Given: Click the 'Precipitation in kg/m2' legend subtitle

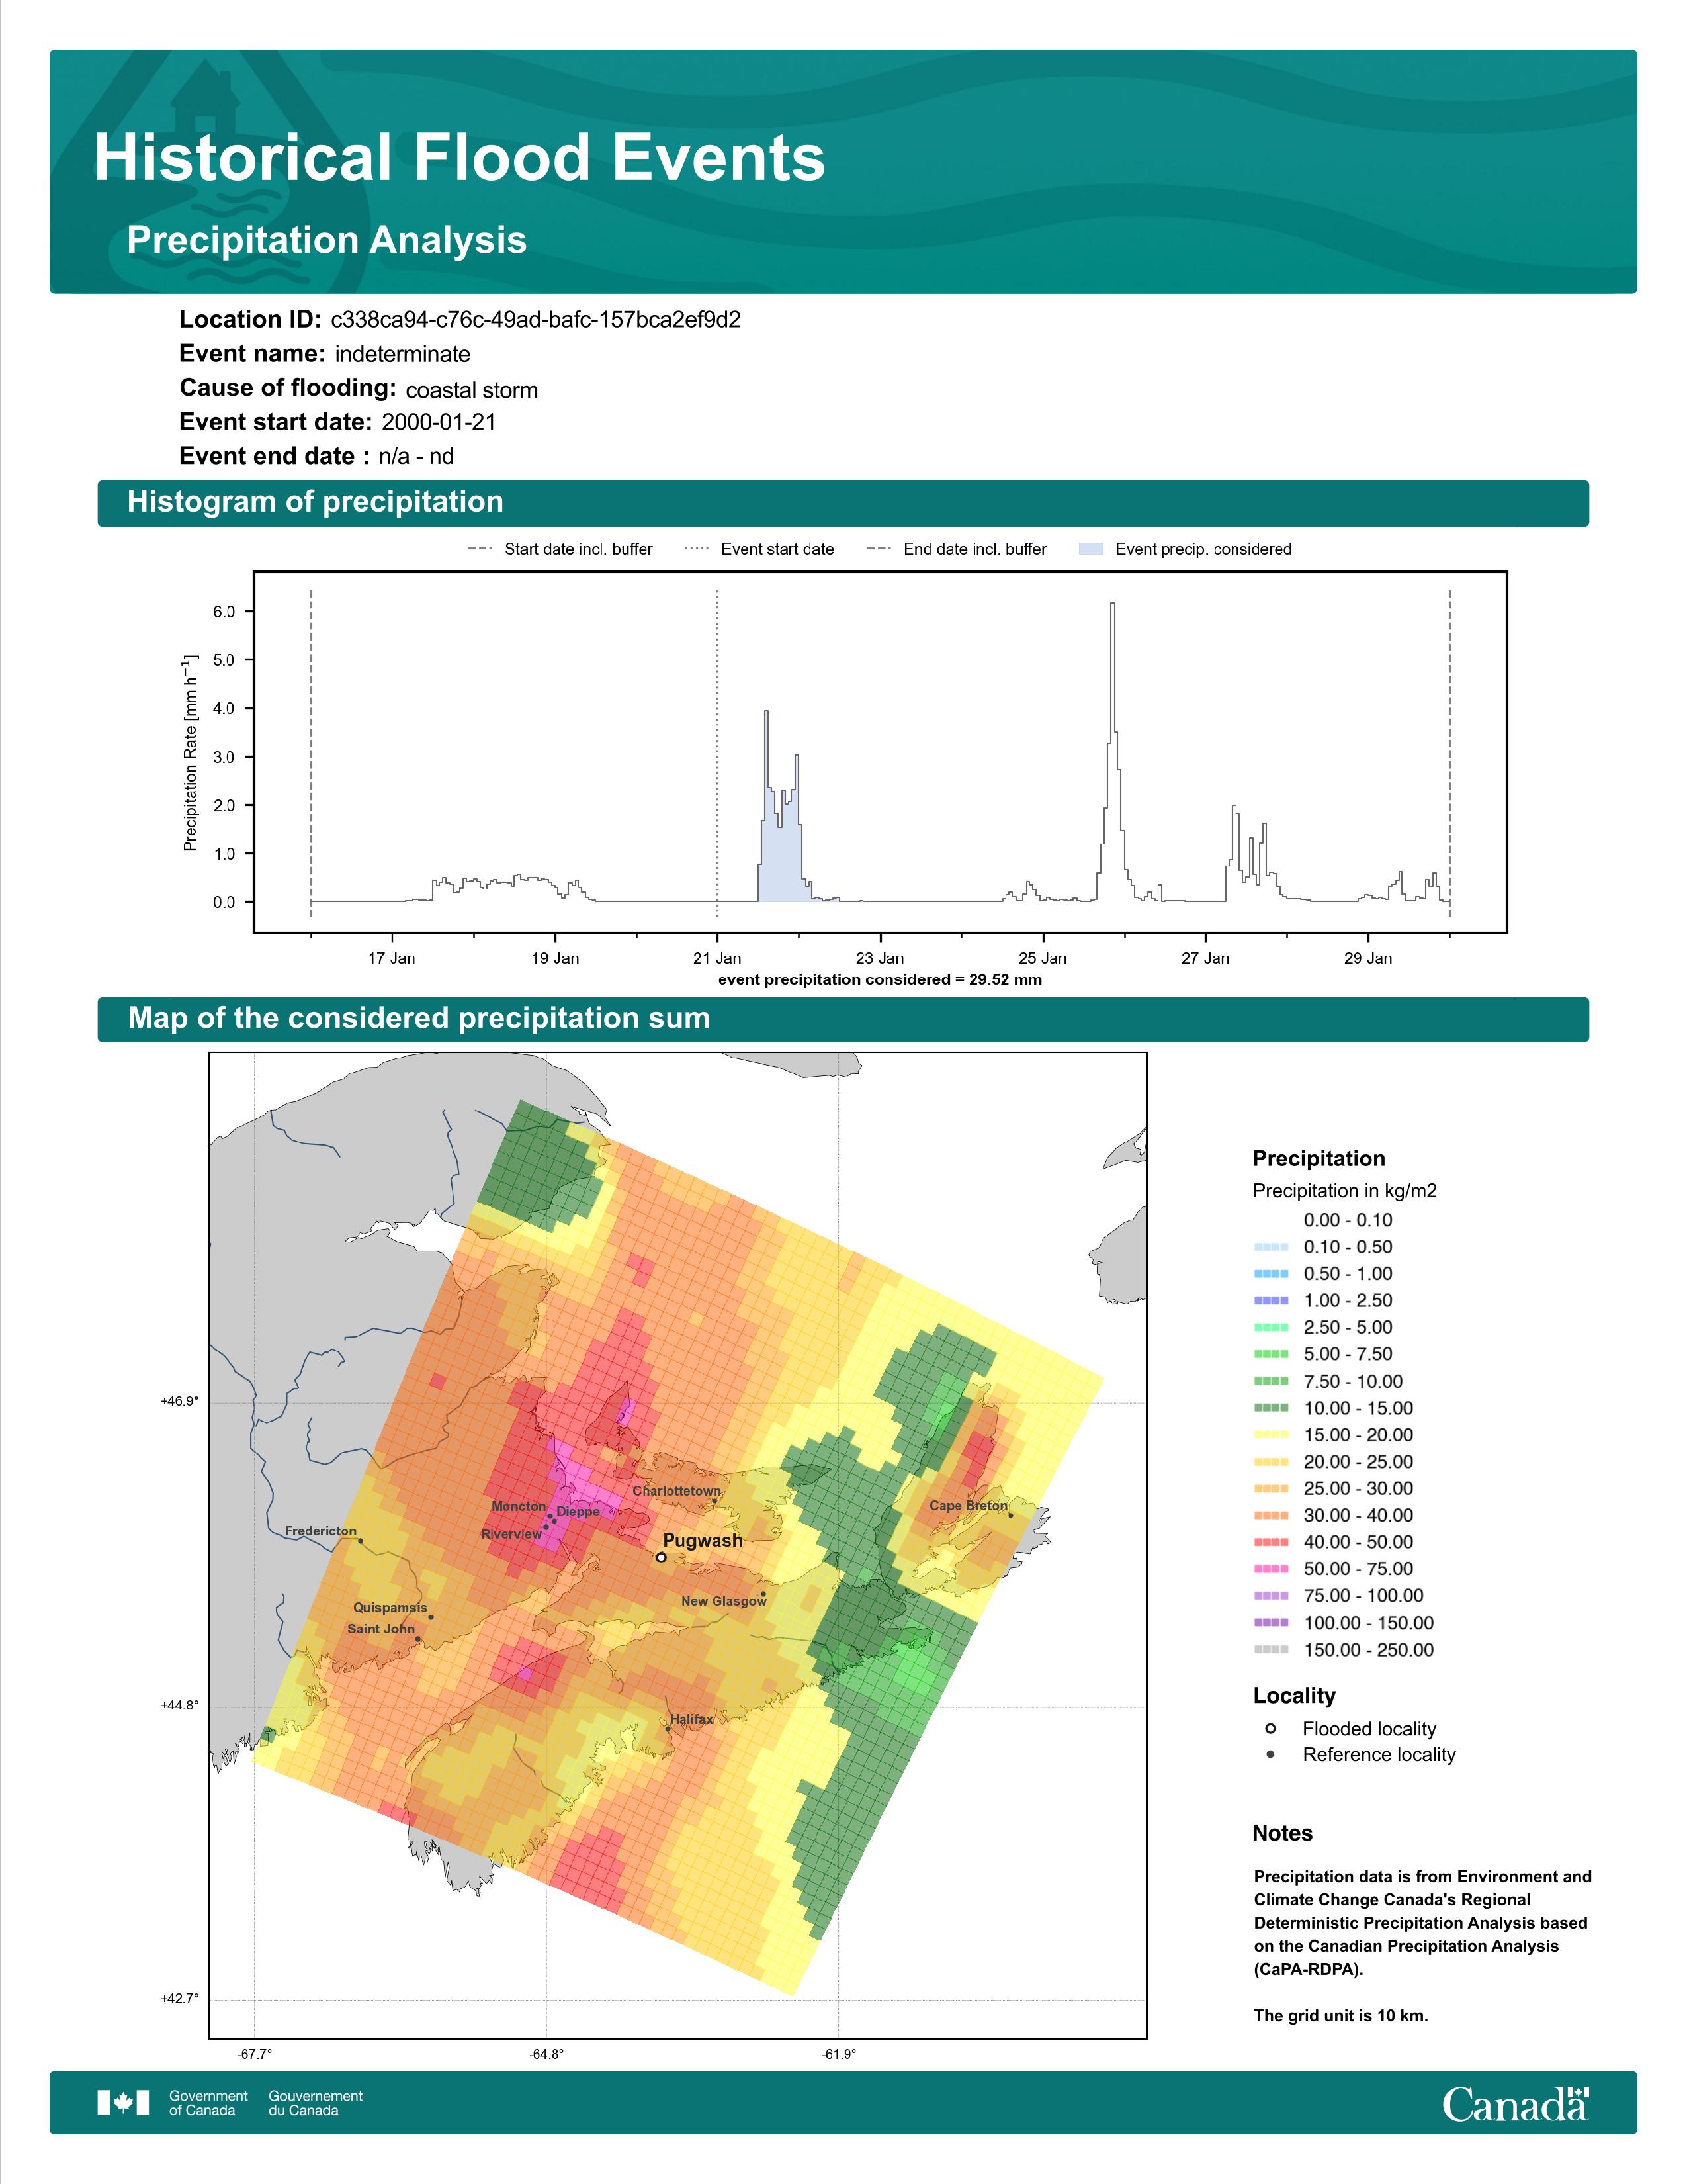Looking at the screenshot, I should pyautogui.click(x=1345, y=1190).
